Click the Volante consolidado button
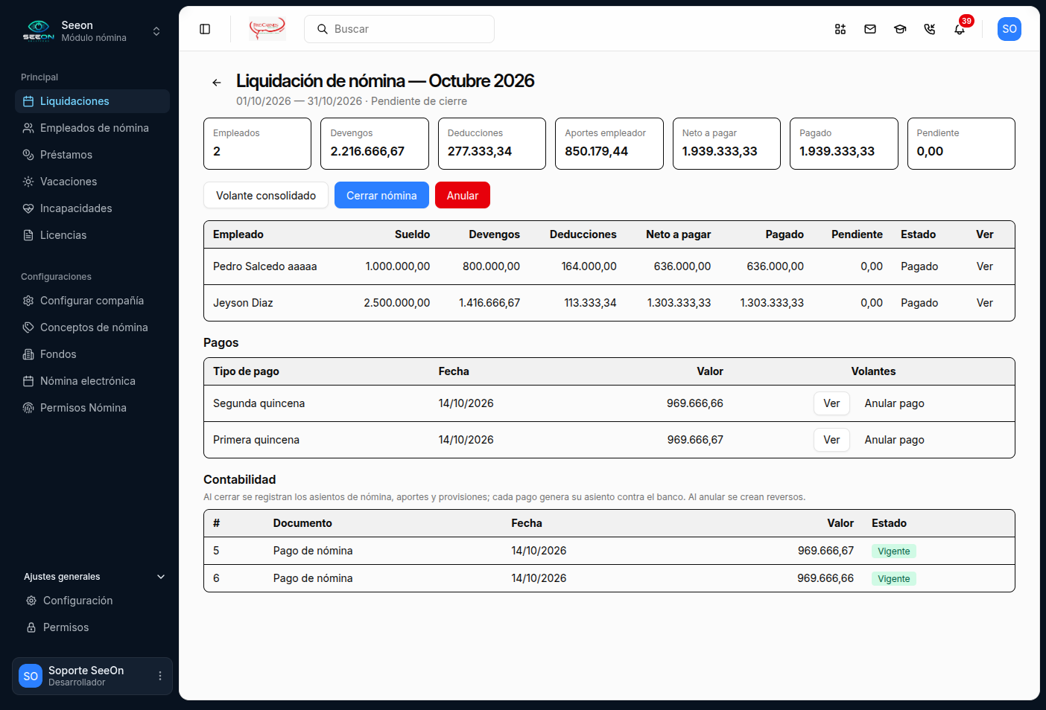The width and height of the screenshot is (1046, 710). point(266,195)
